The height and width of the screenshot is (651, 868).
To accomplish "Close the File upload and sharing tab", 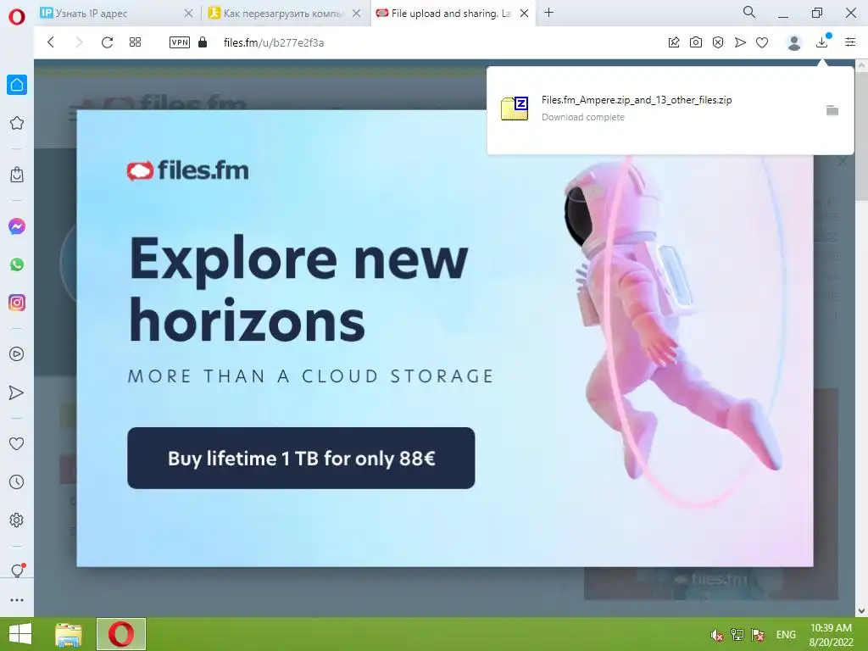I will [x=524, y=14].
